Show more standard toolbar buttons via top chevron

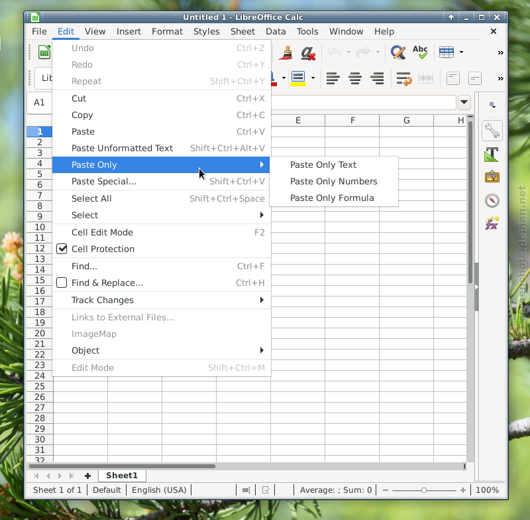pos(501,53)
